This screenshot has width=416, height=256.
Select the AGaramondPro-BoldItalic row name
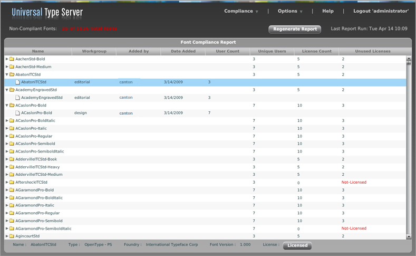[x=39, y=198]
